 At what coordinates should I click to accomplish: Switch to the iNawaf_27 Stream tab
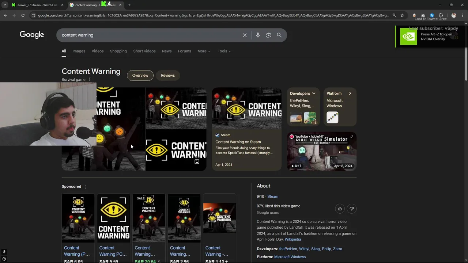37,5
